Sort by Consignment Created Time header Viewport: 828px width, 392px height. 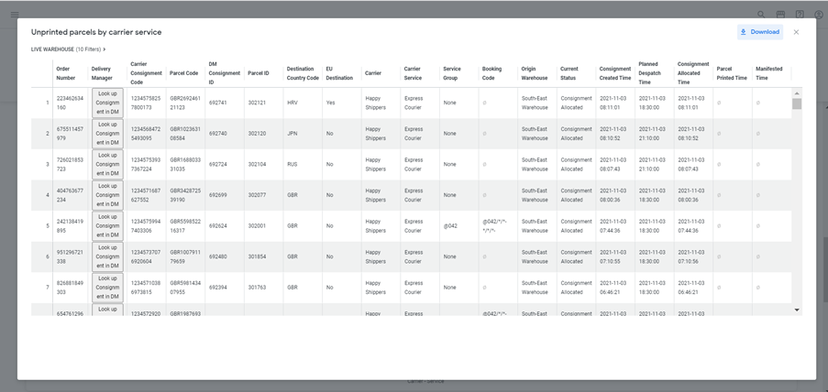pyautogui.click(x=615, y=73)
